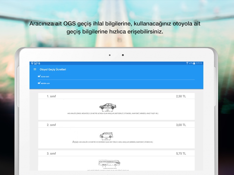Select the 3. sınıf row header
The height and width of the screenshot is (175, 234).
pos(116,153)
